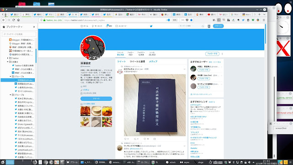Viewport: 293px width, 165px height.
Task: Open the Library toolbar icon
Action: tap(214, 20)
